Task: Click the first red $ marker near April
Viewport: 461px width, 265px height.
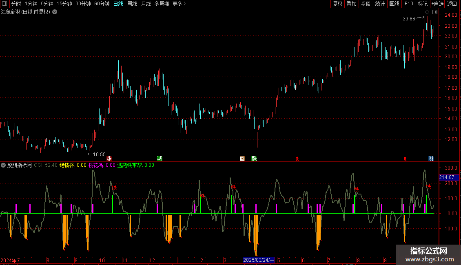Action: [x=297, y=159]
